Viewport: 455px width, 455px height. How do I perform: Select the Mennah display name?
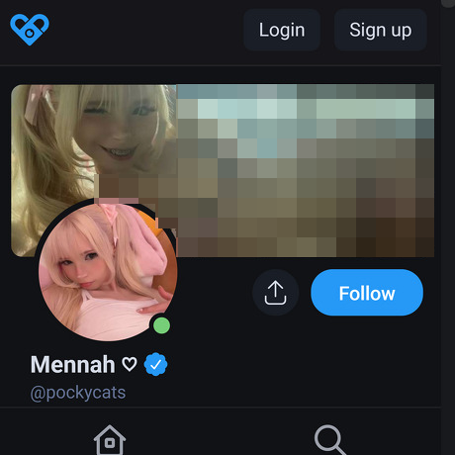point(73,364)
